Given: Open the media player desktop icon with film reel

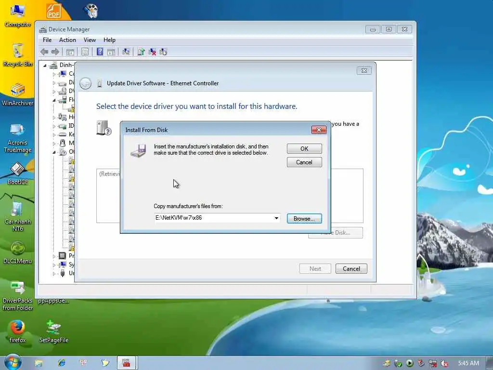Looking at the screenshot, I should coord(91,11).
